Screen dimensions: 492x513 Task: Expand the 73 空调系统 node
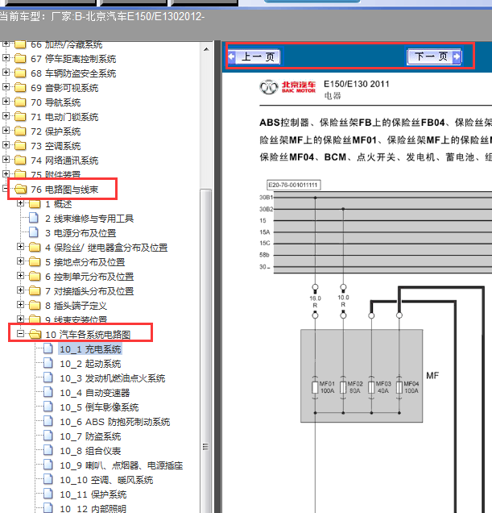[x=6, y=144]
